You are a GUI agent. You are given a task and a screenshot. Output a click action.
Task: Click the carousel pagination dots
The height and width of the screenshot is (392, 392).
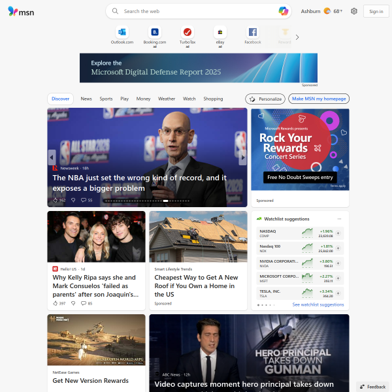click(x=147, y=201)
